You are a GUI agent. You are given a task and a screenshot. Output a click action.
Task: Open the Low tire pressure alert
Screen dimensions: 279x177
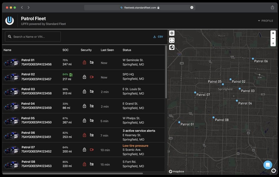tap(135, 146)
